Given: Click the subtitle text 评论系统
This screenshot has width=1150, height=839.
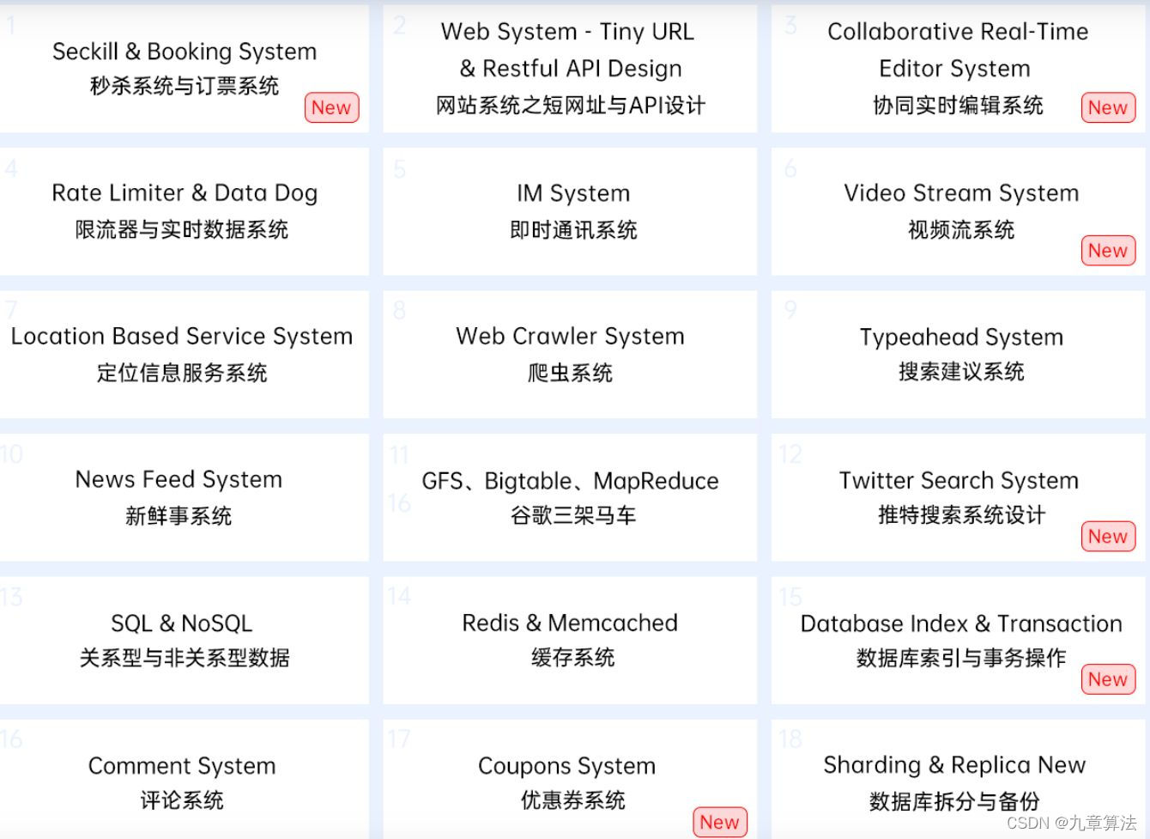Looking at the screenshot, I should pyautogui.click(x=182, y=800).
